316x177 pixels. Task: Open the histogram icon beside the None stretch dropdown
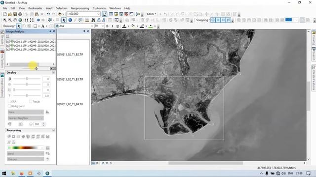click(x=47, y=112)
